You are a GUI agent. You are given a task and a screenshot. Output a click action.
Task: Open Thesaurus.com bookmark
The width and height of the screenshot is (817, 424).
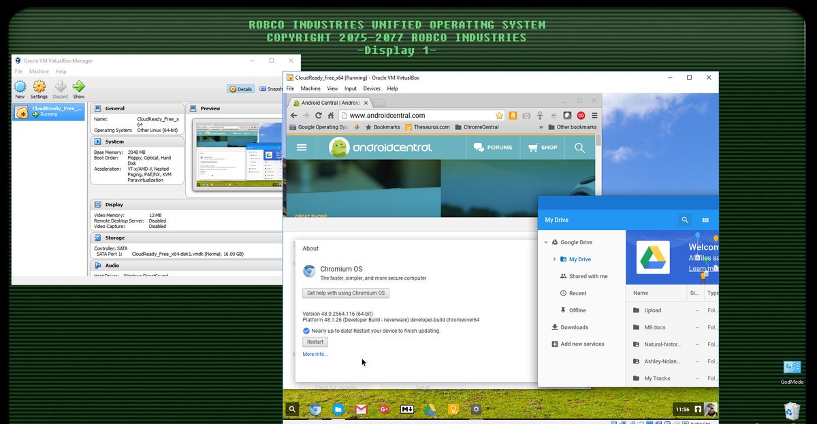tap(427, 127)
